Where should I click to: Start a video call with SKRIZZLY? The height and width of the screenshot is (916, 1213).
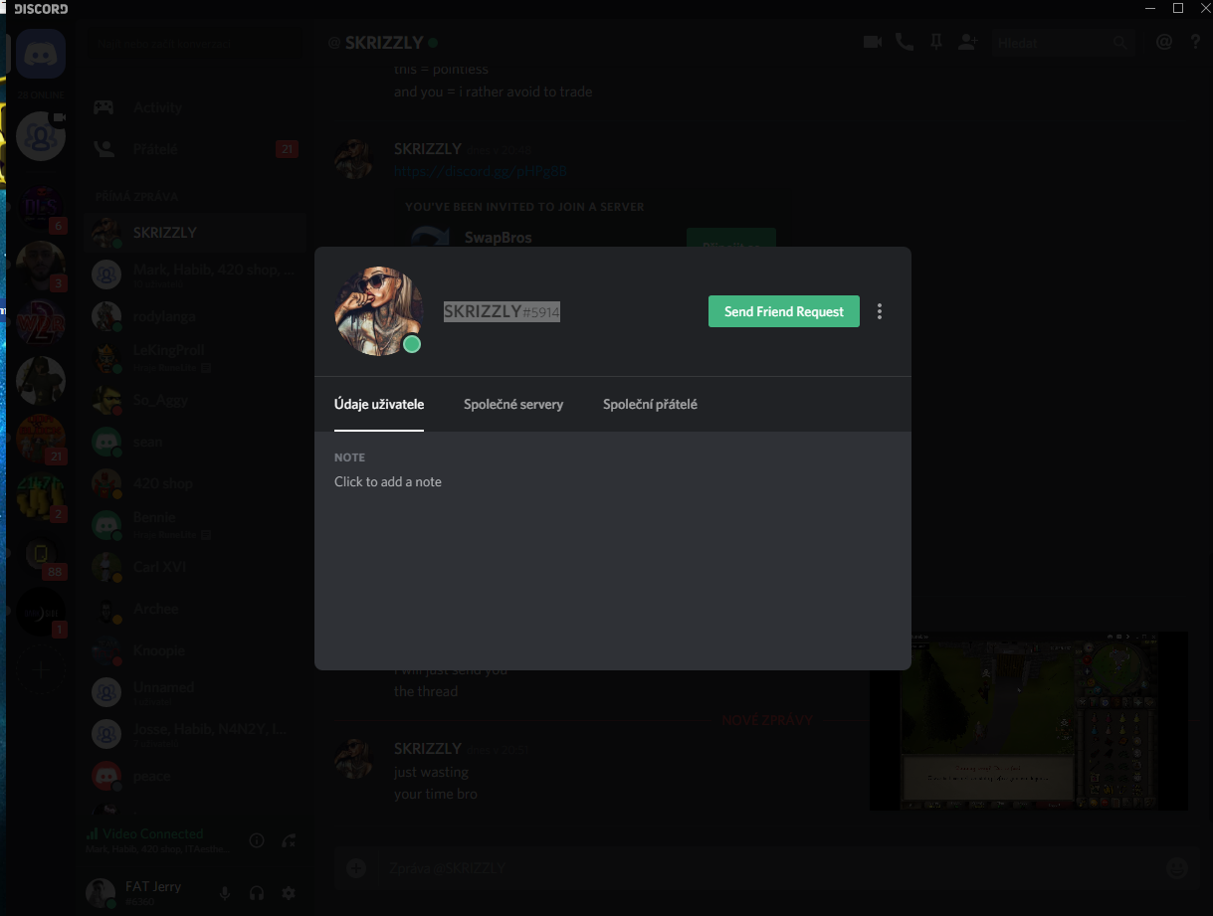tap(873, 42)
